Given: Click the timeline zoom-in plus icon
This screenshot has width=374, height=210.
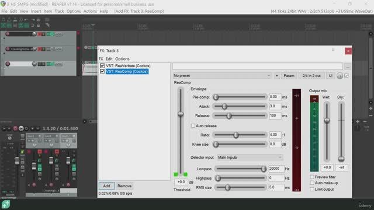Looking at the screenshot, I should [358, 122].
